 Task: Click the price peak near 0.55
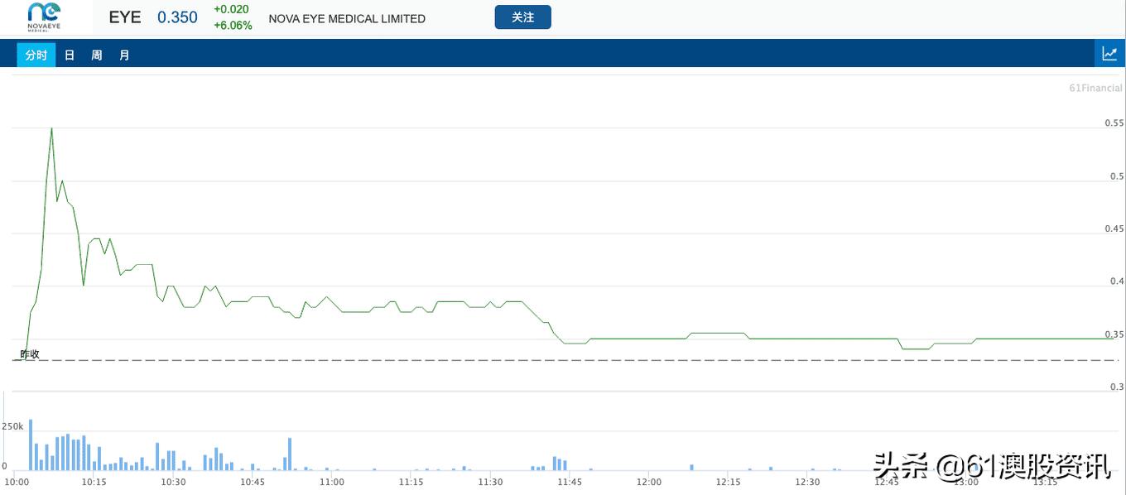(51, 129)
